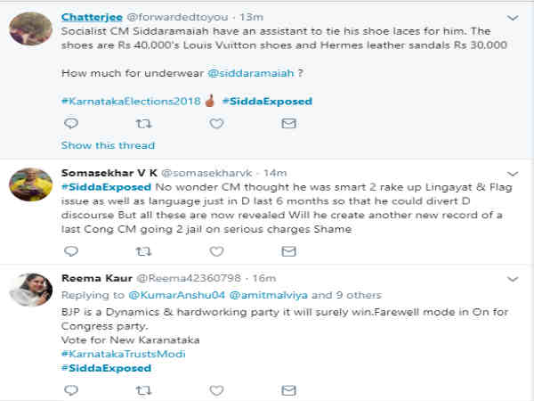Click Show this thread link
This screenshot has width=534, height=401.
pos(108,145)
